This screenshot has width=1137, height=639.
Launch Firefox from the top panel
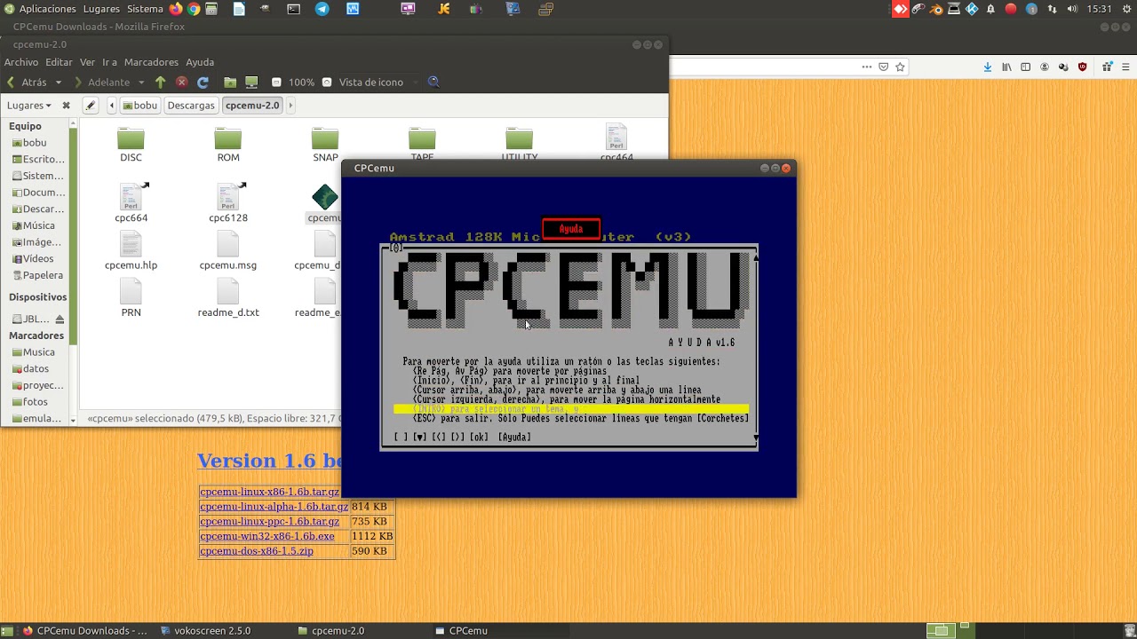tap(176, 9)
